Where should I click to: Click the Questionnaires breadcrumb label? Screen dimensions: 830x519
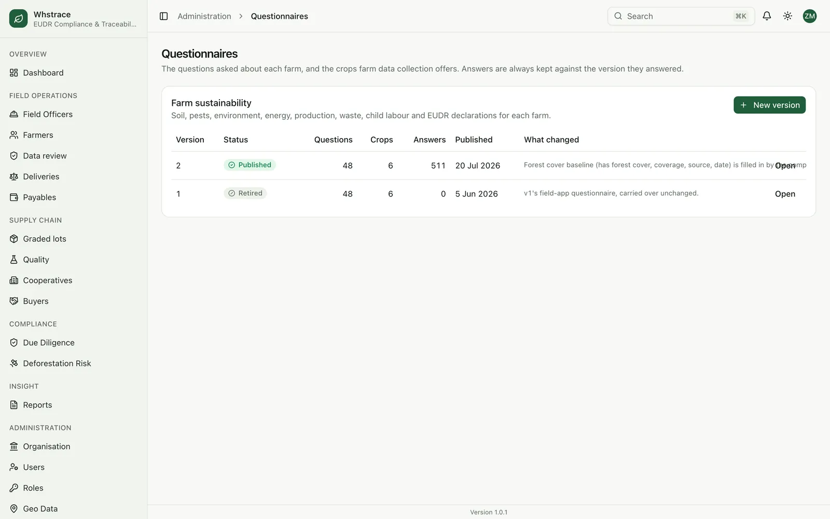[279, 16]
